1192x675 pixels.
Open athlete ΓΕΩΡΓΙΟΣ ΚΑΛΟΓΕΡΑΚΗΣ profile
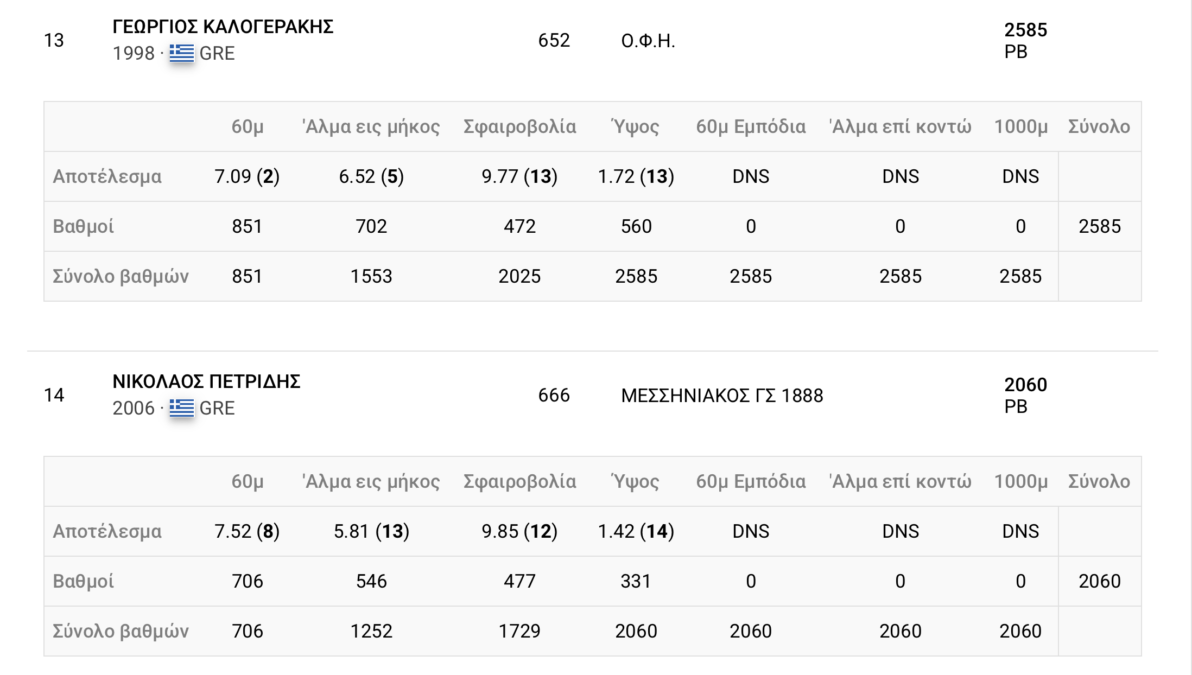[223, 27]
